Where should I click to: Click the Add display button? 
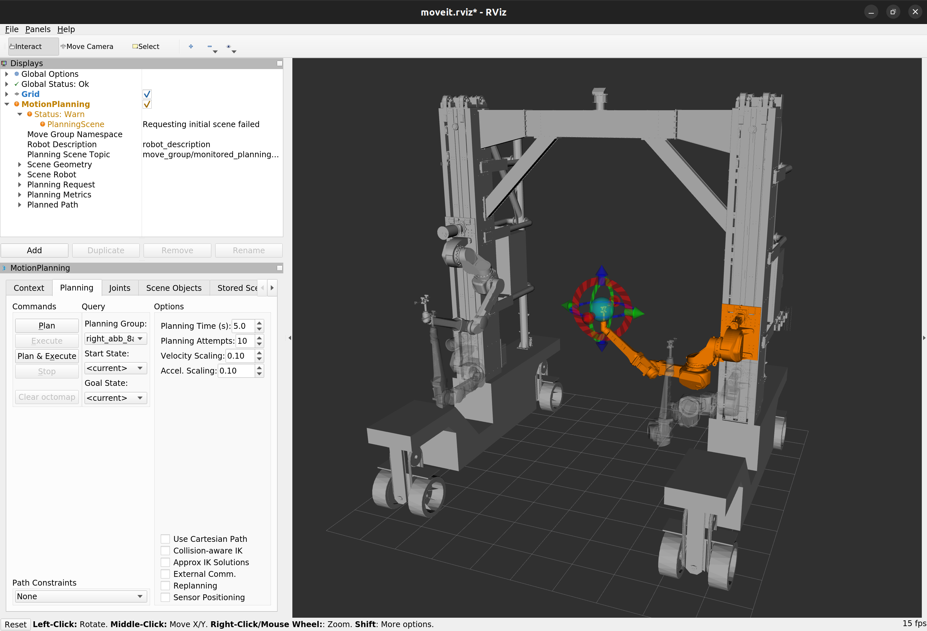34,250
